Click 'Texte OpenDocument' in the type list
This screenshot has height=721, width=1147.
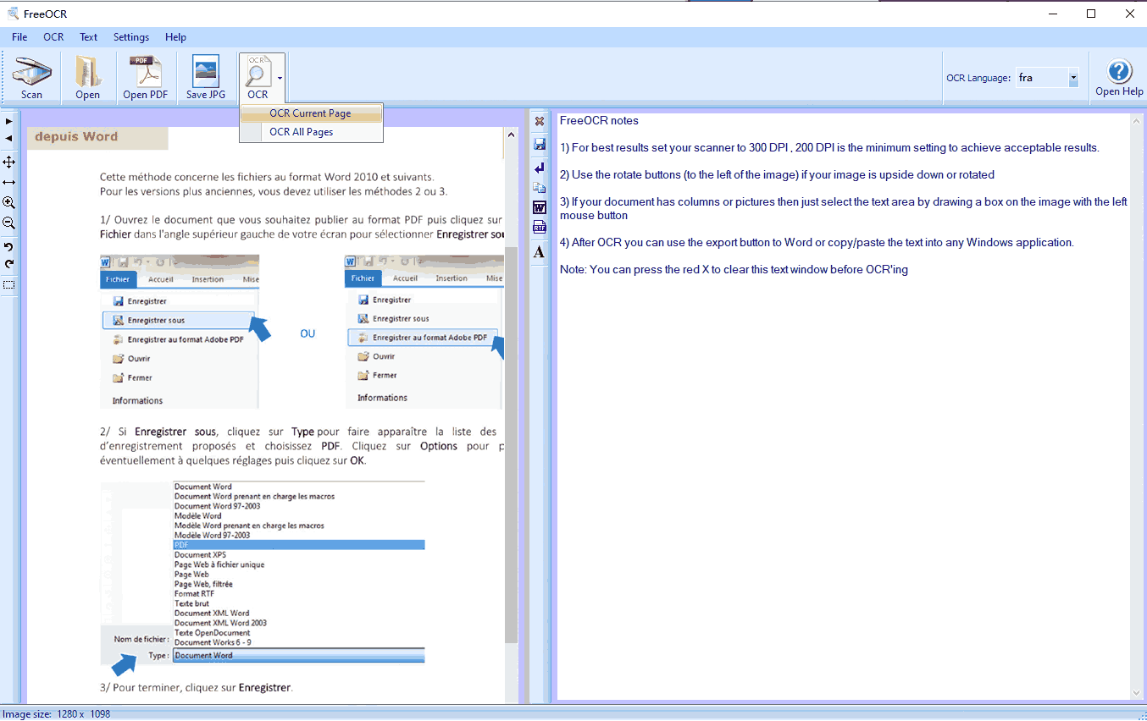tap(212, 633)
